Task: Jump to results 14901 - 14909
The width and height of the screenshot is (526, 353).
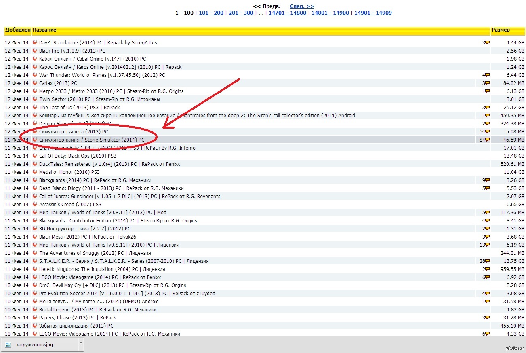Action: point(373,13)
